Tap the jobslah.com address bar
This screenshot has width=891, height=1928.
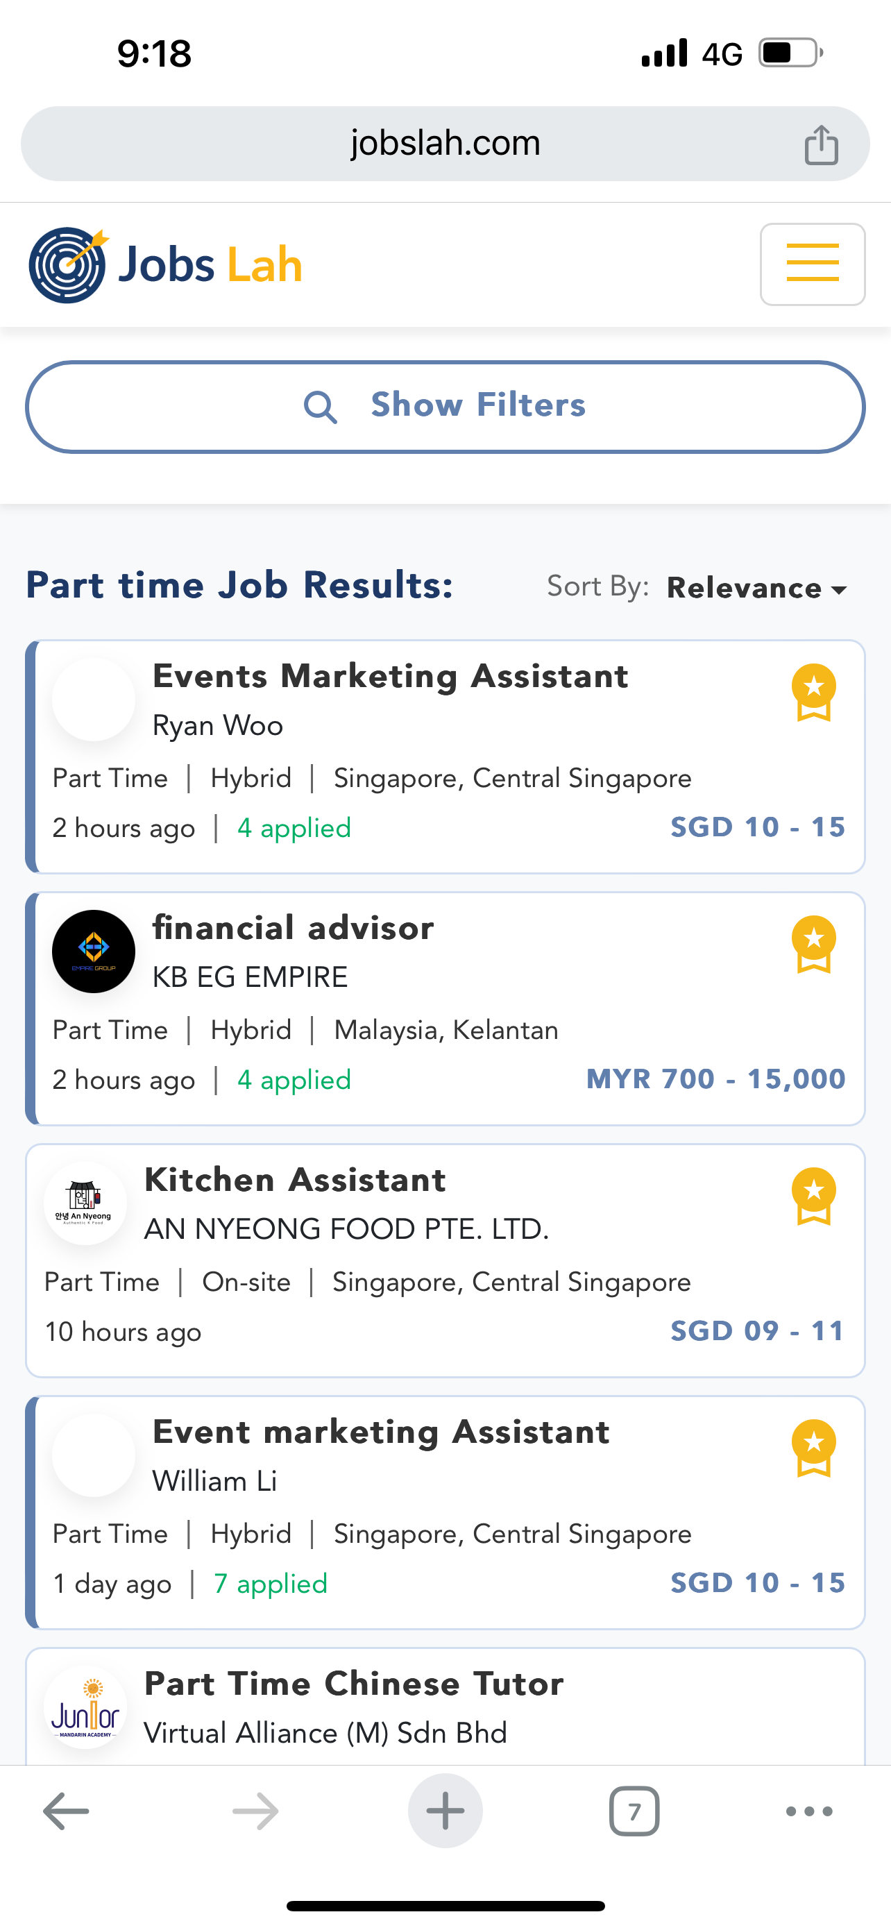click(444, 144)
